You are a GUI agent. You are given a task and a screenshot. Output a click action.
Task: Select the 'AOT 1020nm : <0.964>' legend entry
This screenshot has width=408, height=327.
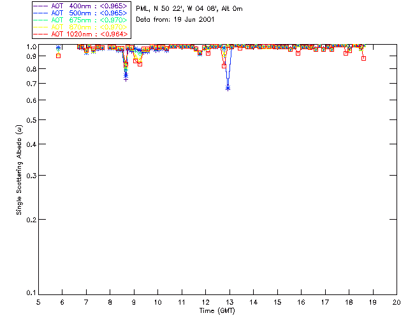[x=80, y=34]
